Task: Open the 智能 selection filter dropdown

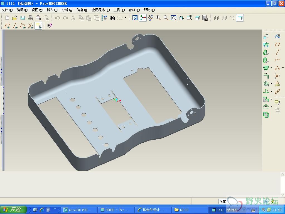Action: [266, 201]
